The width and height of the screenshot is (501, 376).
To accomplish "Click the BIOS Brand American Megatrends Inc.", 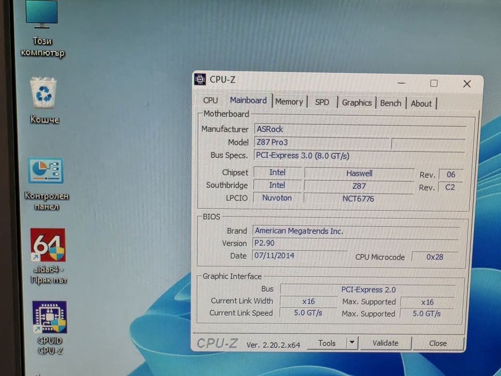I will coord(356,231).
